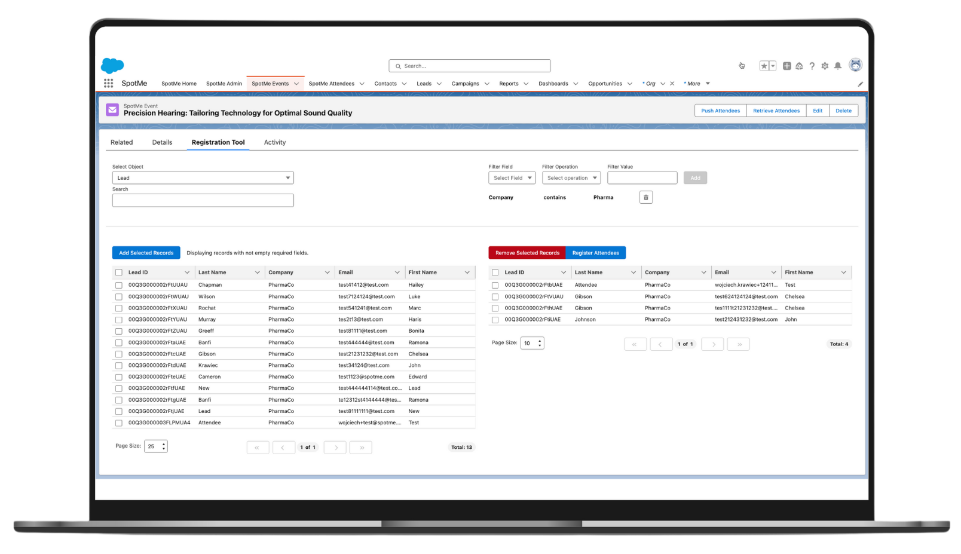Delete the Company contains Pharma filter
The height and width of the screenshot is (554, 961).
point(645,197)
